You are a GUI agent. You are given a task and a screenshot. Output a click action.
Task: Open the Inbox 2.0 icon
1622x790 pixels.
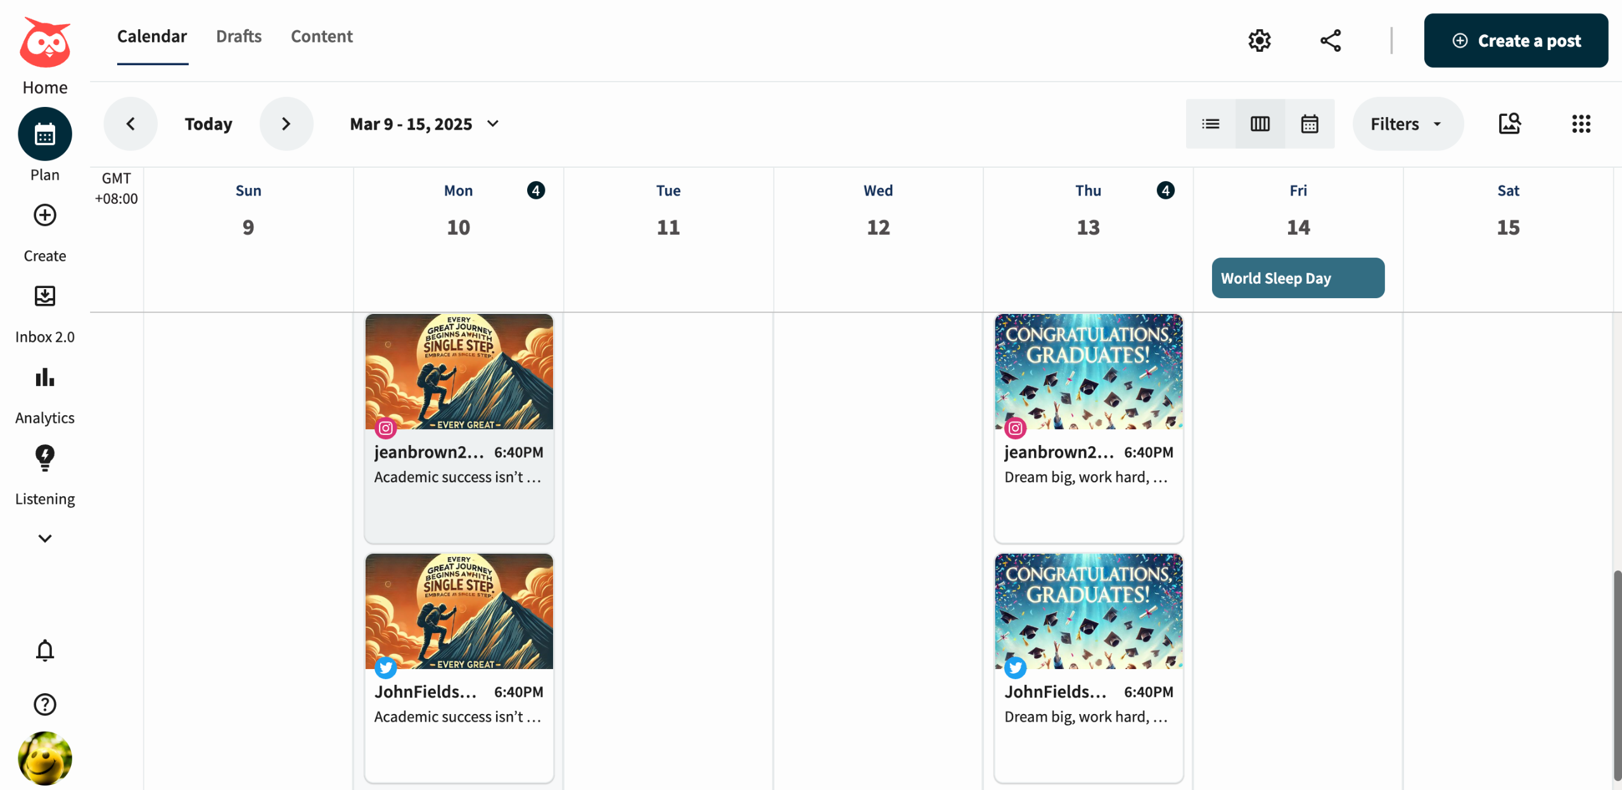pos(44,296)
